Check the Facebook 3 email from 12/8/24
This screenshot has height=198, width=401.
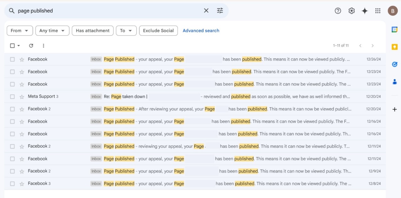(13, 184)
